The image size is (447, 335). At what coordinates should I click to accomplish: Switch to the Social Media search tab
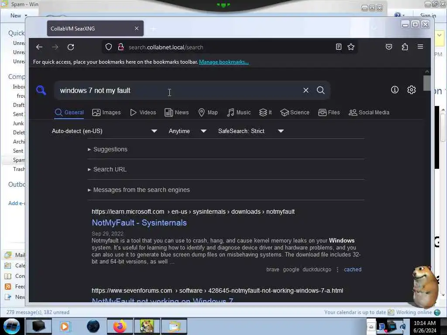[369, 113]
